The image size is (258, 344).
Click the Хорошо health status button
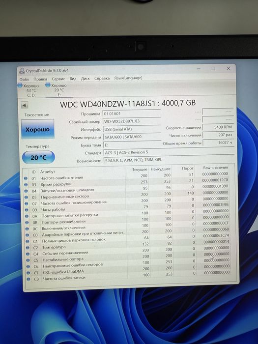[37, 129]
